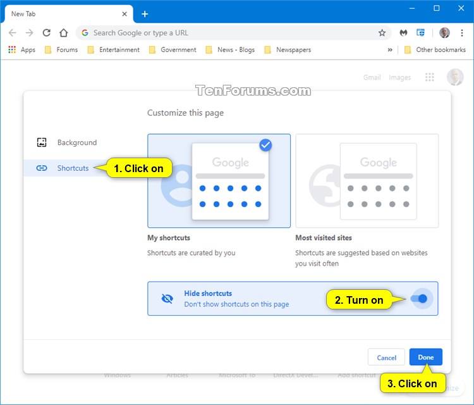
Task: Open the Gmail link
Action: 372,77
